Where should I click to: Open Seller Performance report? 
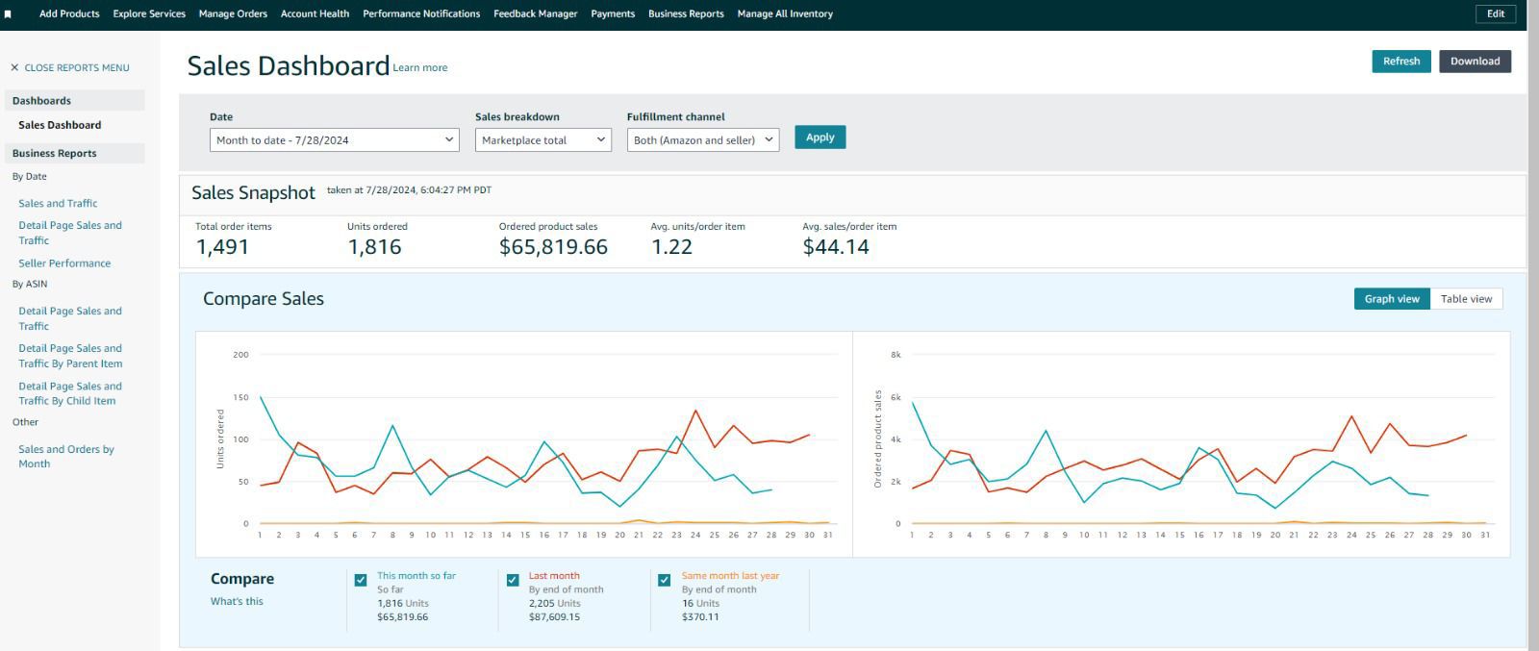click(x=64, y=263)
